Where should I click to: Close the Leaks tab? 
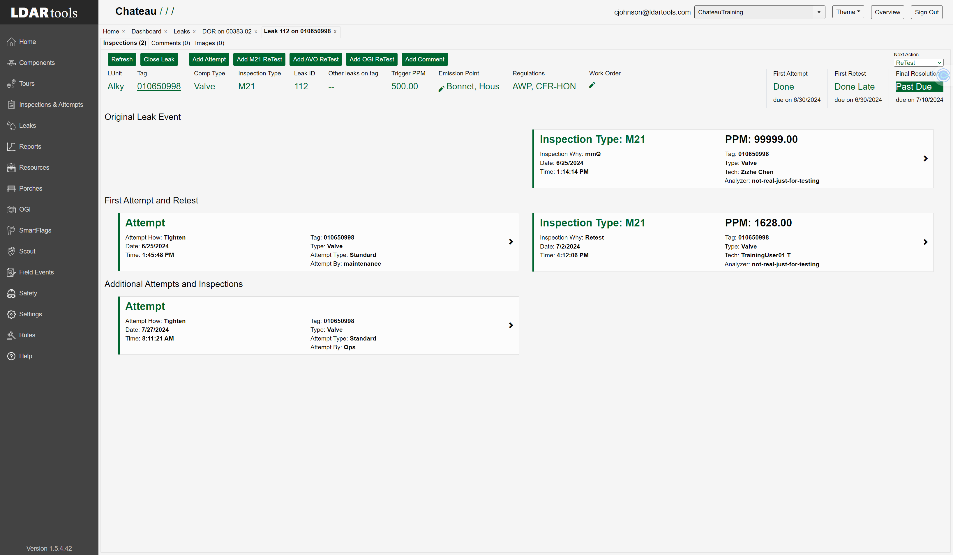[x=194, y=32]
